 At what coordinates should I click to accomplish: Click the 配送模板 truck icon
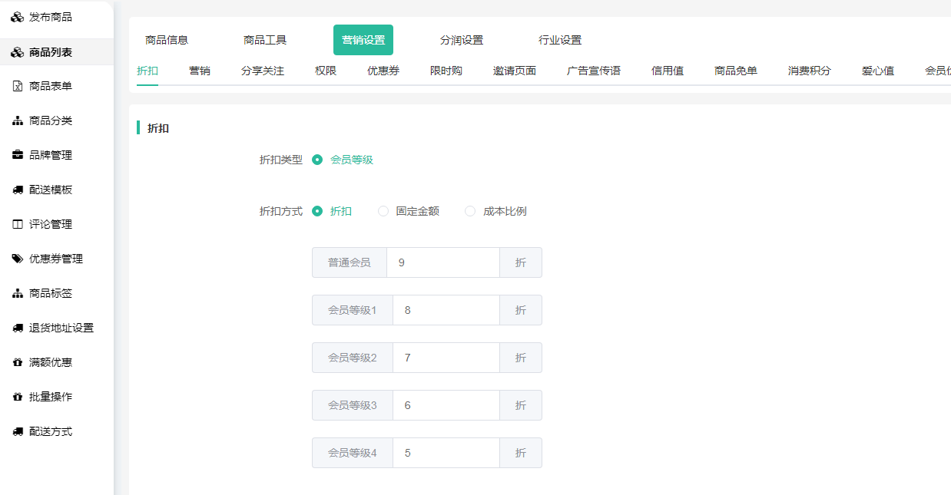coord(18,190)
